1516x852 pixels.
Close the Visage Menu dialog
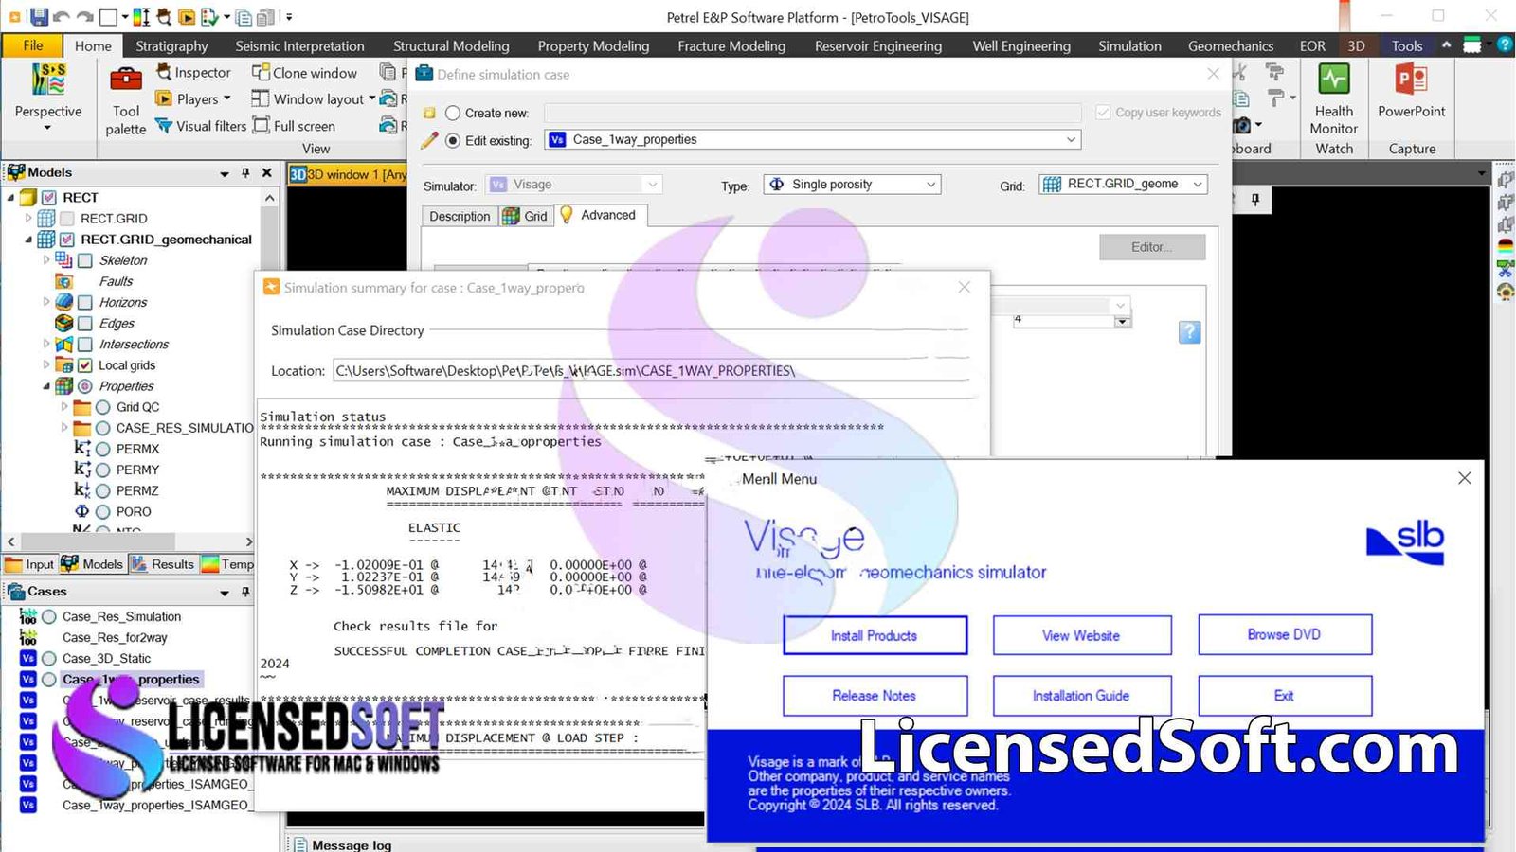click(x=1464, y=478)
